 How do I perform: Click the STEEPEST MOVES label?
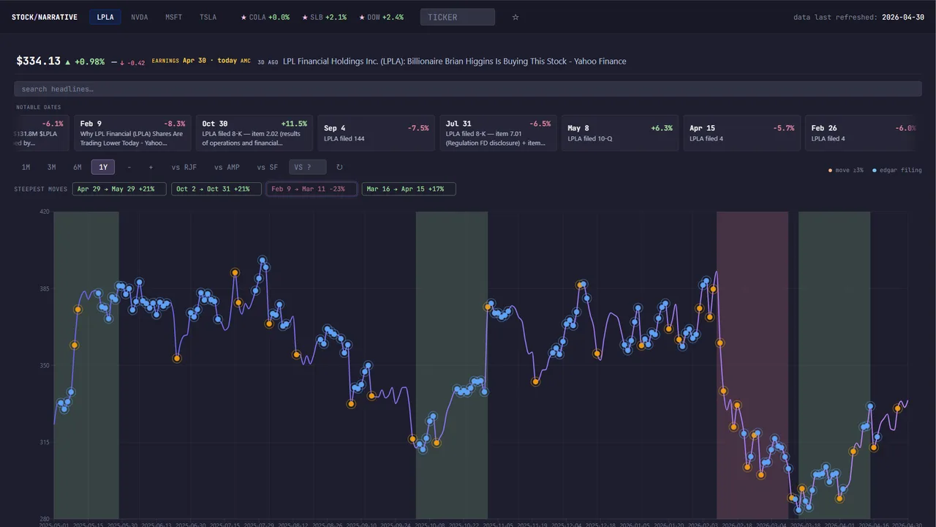click(x=41, y=189)
